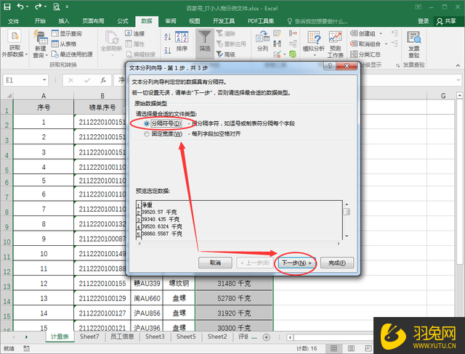Click 下一步(N) (Next) button in wizard

click(296, 263)
